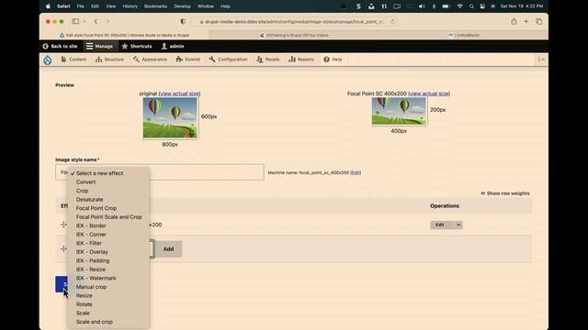This screenshot has width=588, height=330.
Task: Click the Focal Point SC preview thumbnail
Action: [x=399, y=112]
